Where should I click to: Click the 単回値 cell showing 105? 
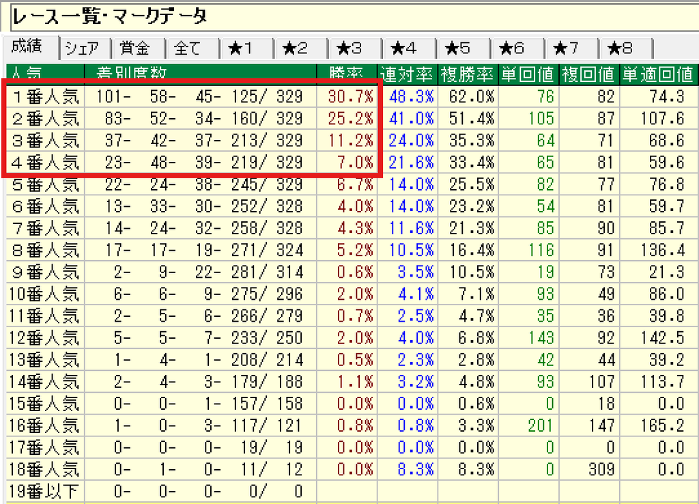(528, 119)
